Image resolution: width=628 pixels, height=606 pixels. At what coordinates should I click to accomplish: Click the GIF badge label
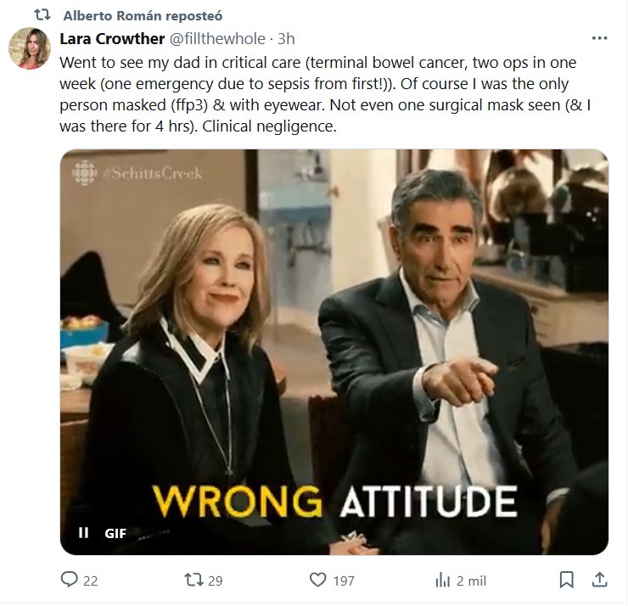click(115, 533)
